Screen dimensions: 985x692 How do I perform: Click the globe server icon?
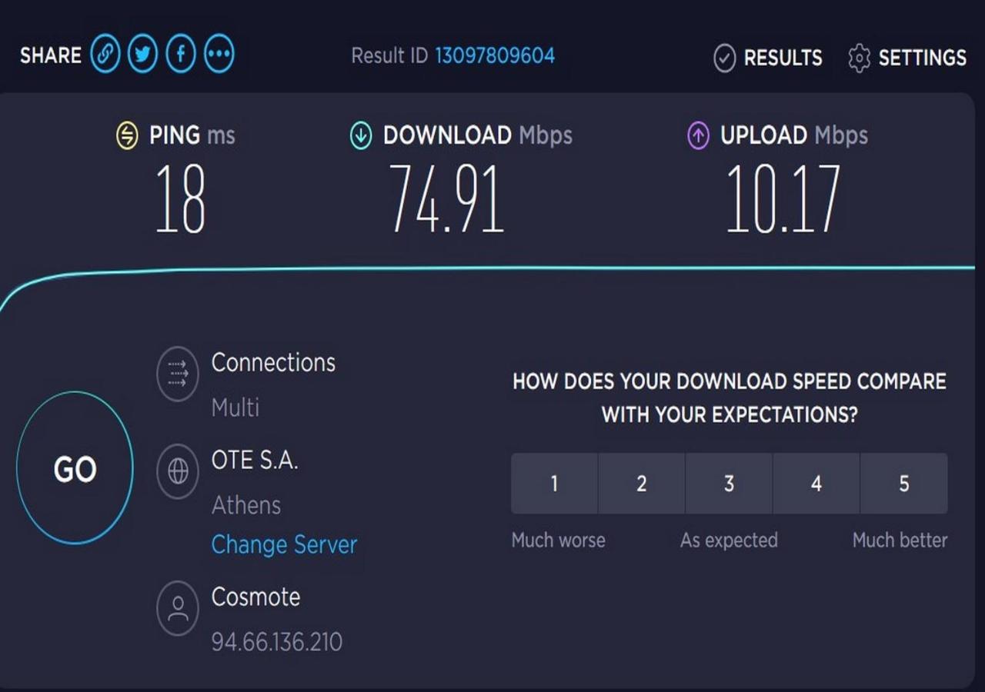178,471
